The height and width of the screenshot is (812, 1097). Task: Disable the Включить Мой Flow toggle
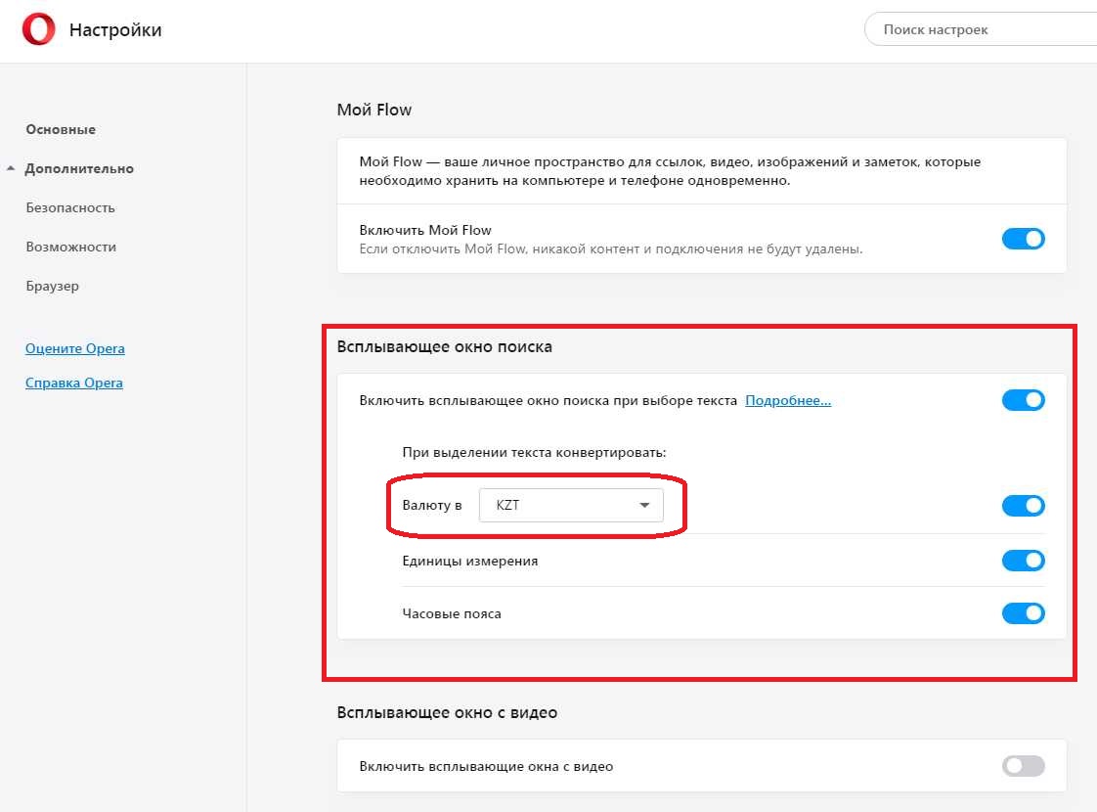[1023, 239]
